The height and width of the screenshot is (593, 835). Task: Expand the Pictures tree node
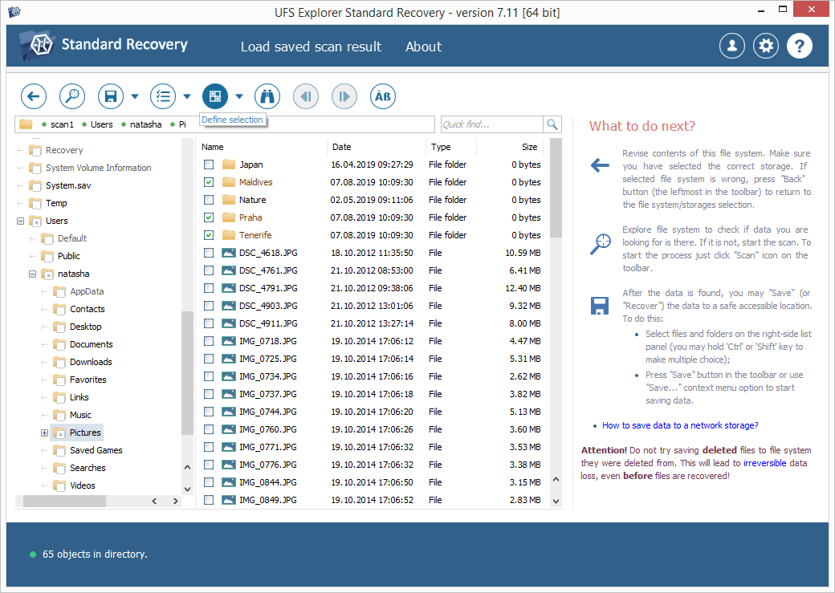click(x=45, y=433)
